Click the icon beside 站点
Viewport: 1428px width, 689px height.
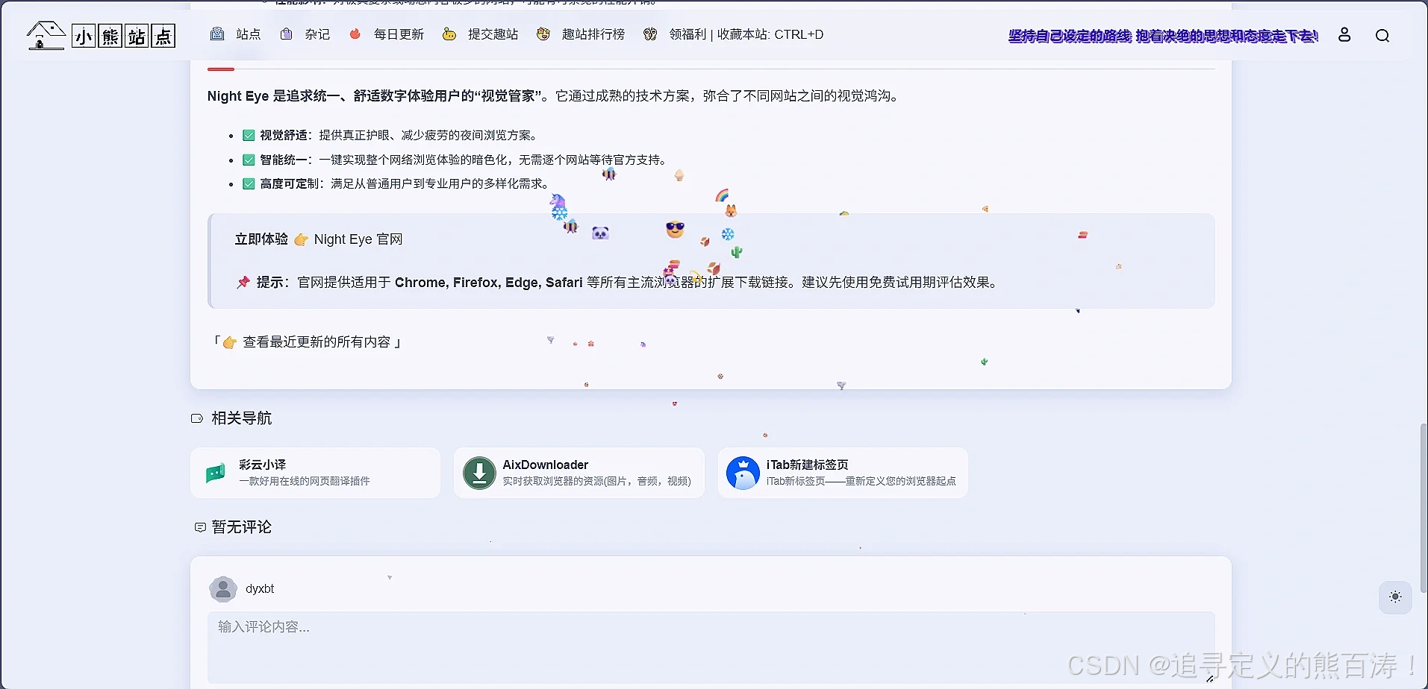(x=217, y=34)
